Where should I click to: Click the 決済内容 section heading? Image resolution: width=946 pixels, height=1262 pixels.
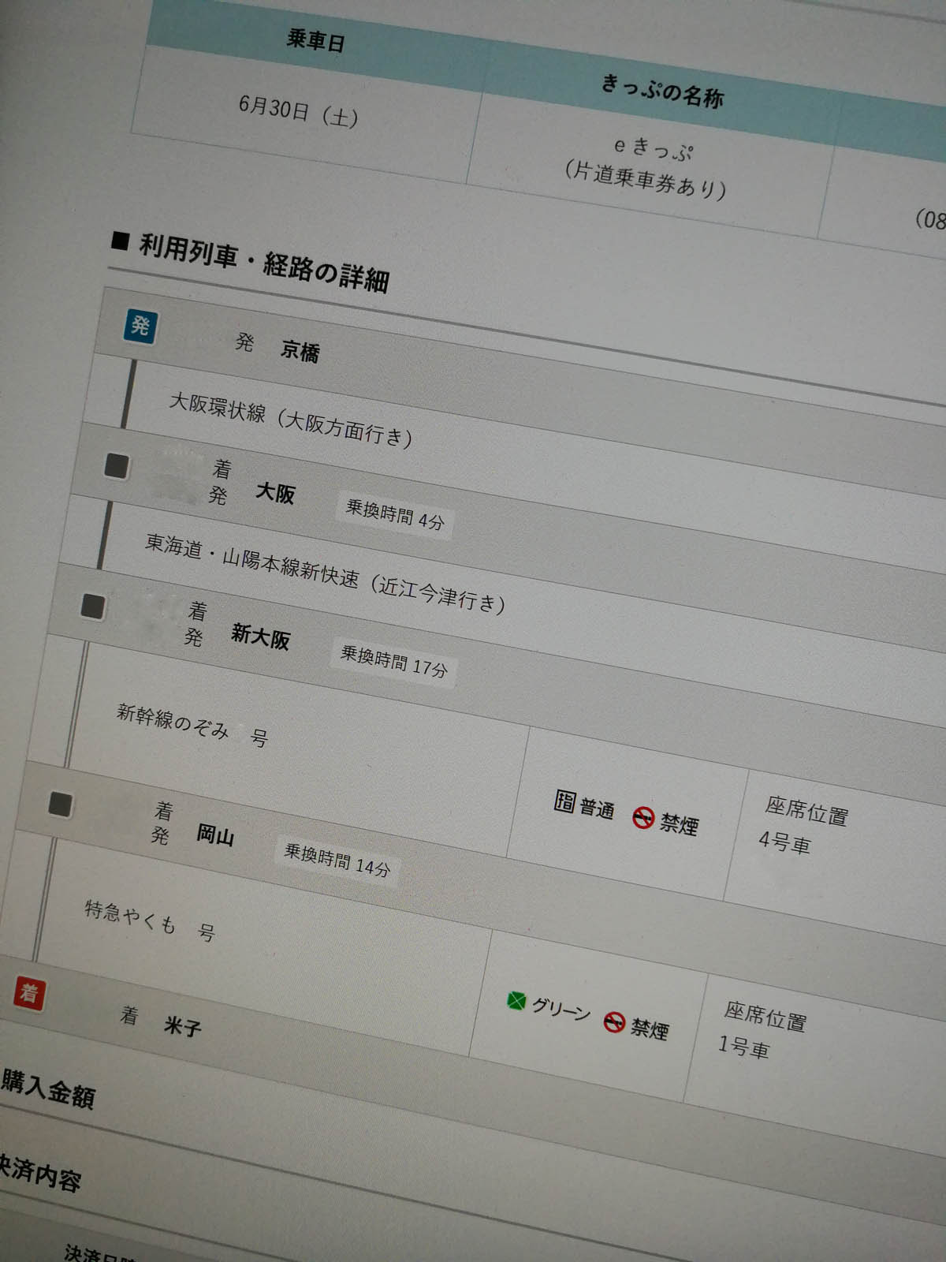point(39,1173)
